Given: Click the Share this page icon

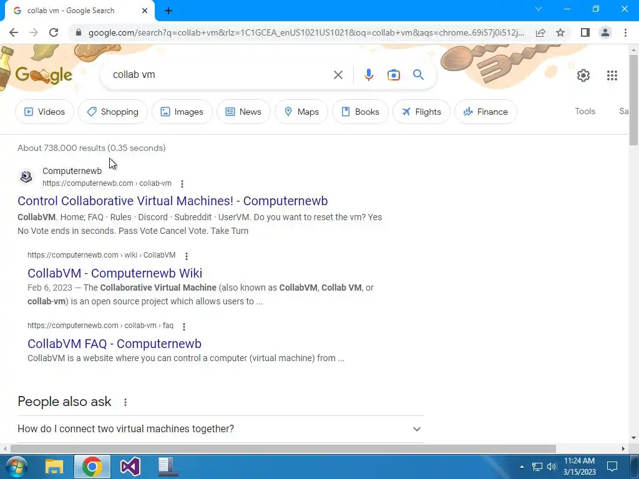Looking at the screenshot, I should (540, 32).
